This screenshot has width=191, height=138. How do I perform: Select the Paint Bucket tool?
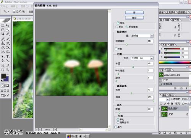pos(8,47)
